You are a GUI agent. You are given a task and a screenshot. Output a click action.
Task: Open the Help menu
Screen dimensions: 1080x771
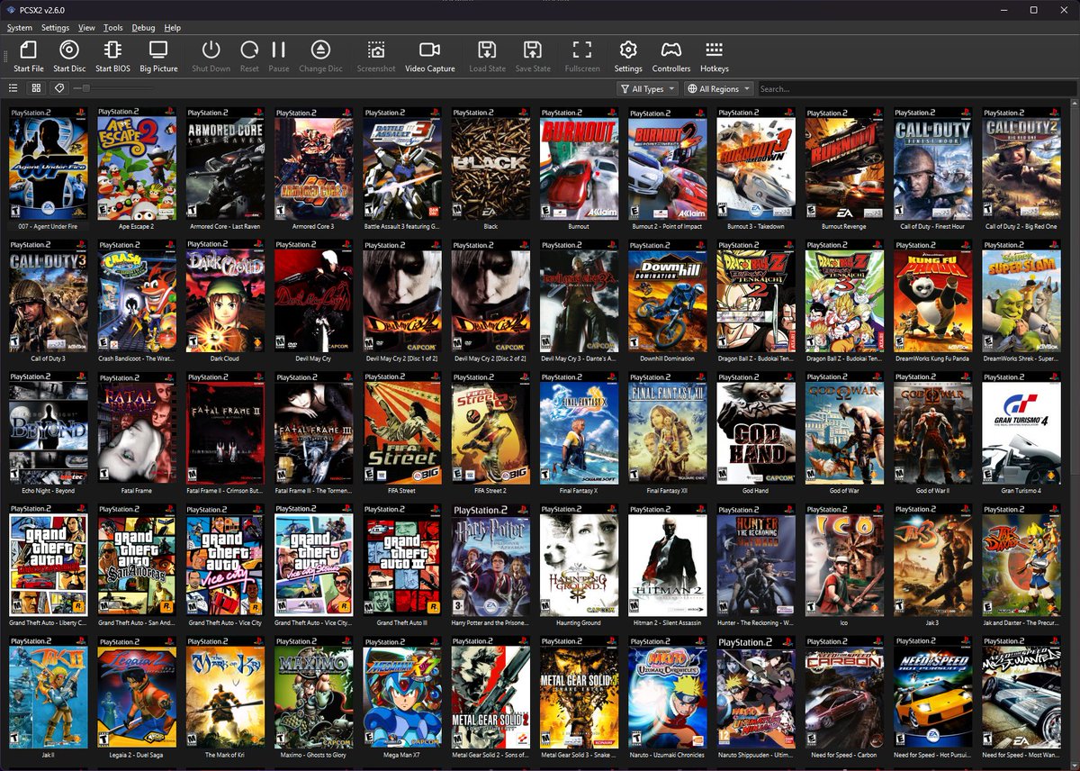[x=172, y=28]
